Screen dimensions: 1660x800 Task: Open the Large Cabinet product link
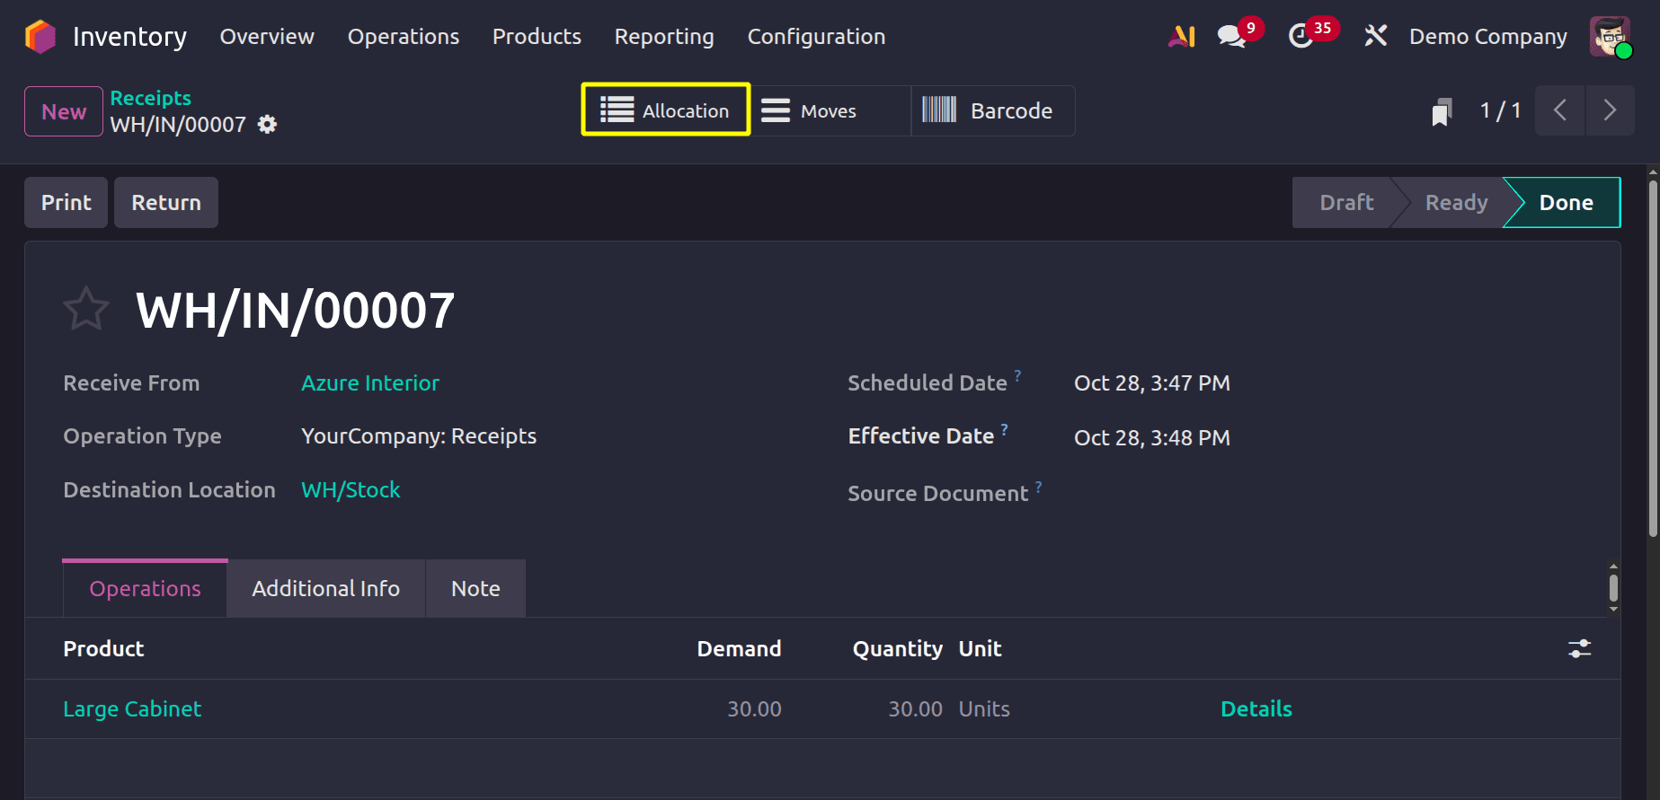(x=132, y=709)
